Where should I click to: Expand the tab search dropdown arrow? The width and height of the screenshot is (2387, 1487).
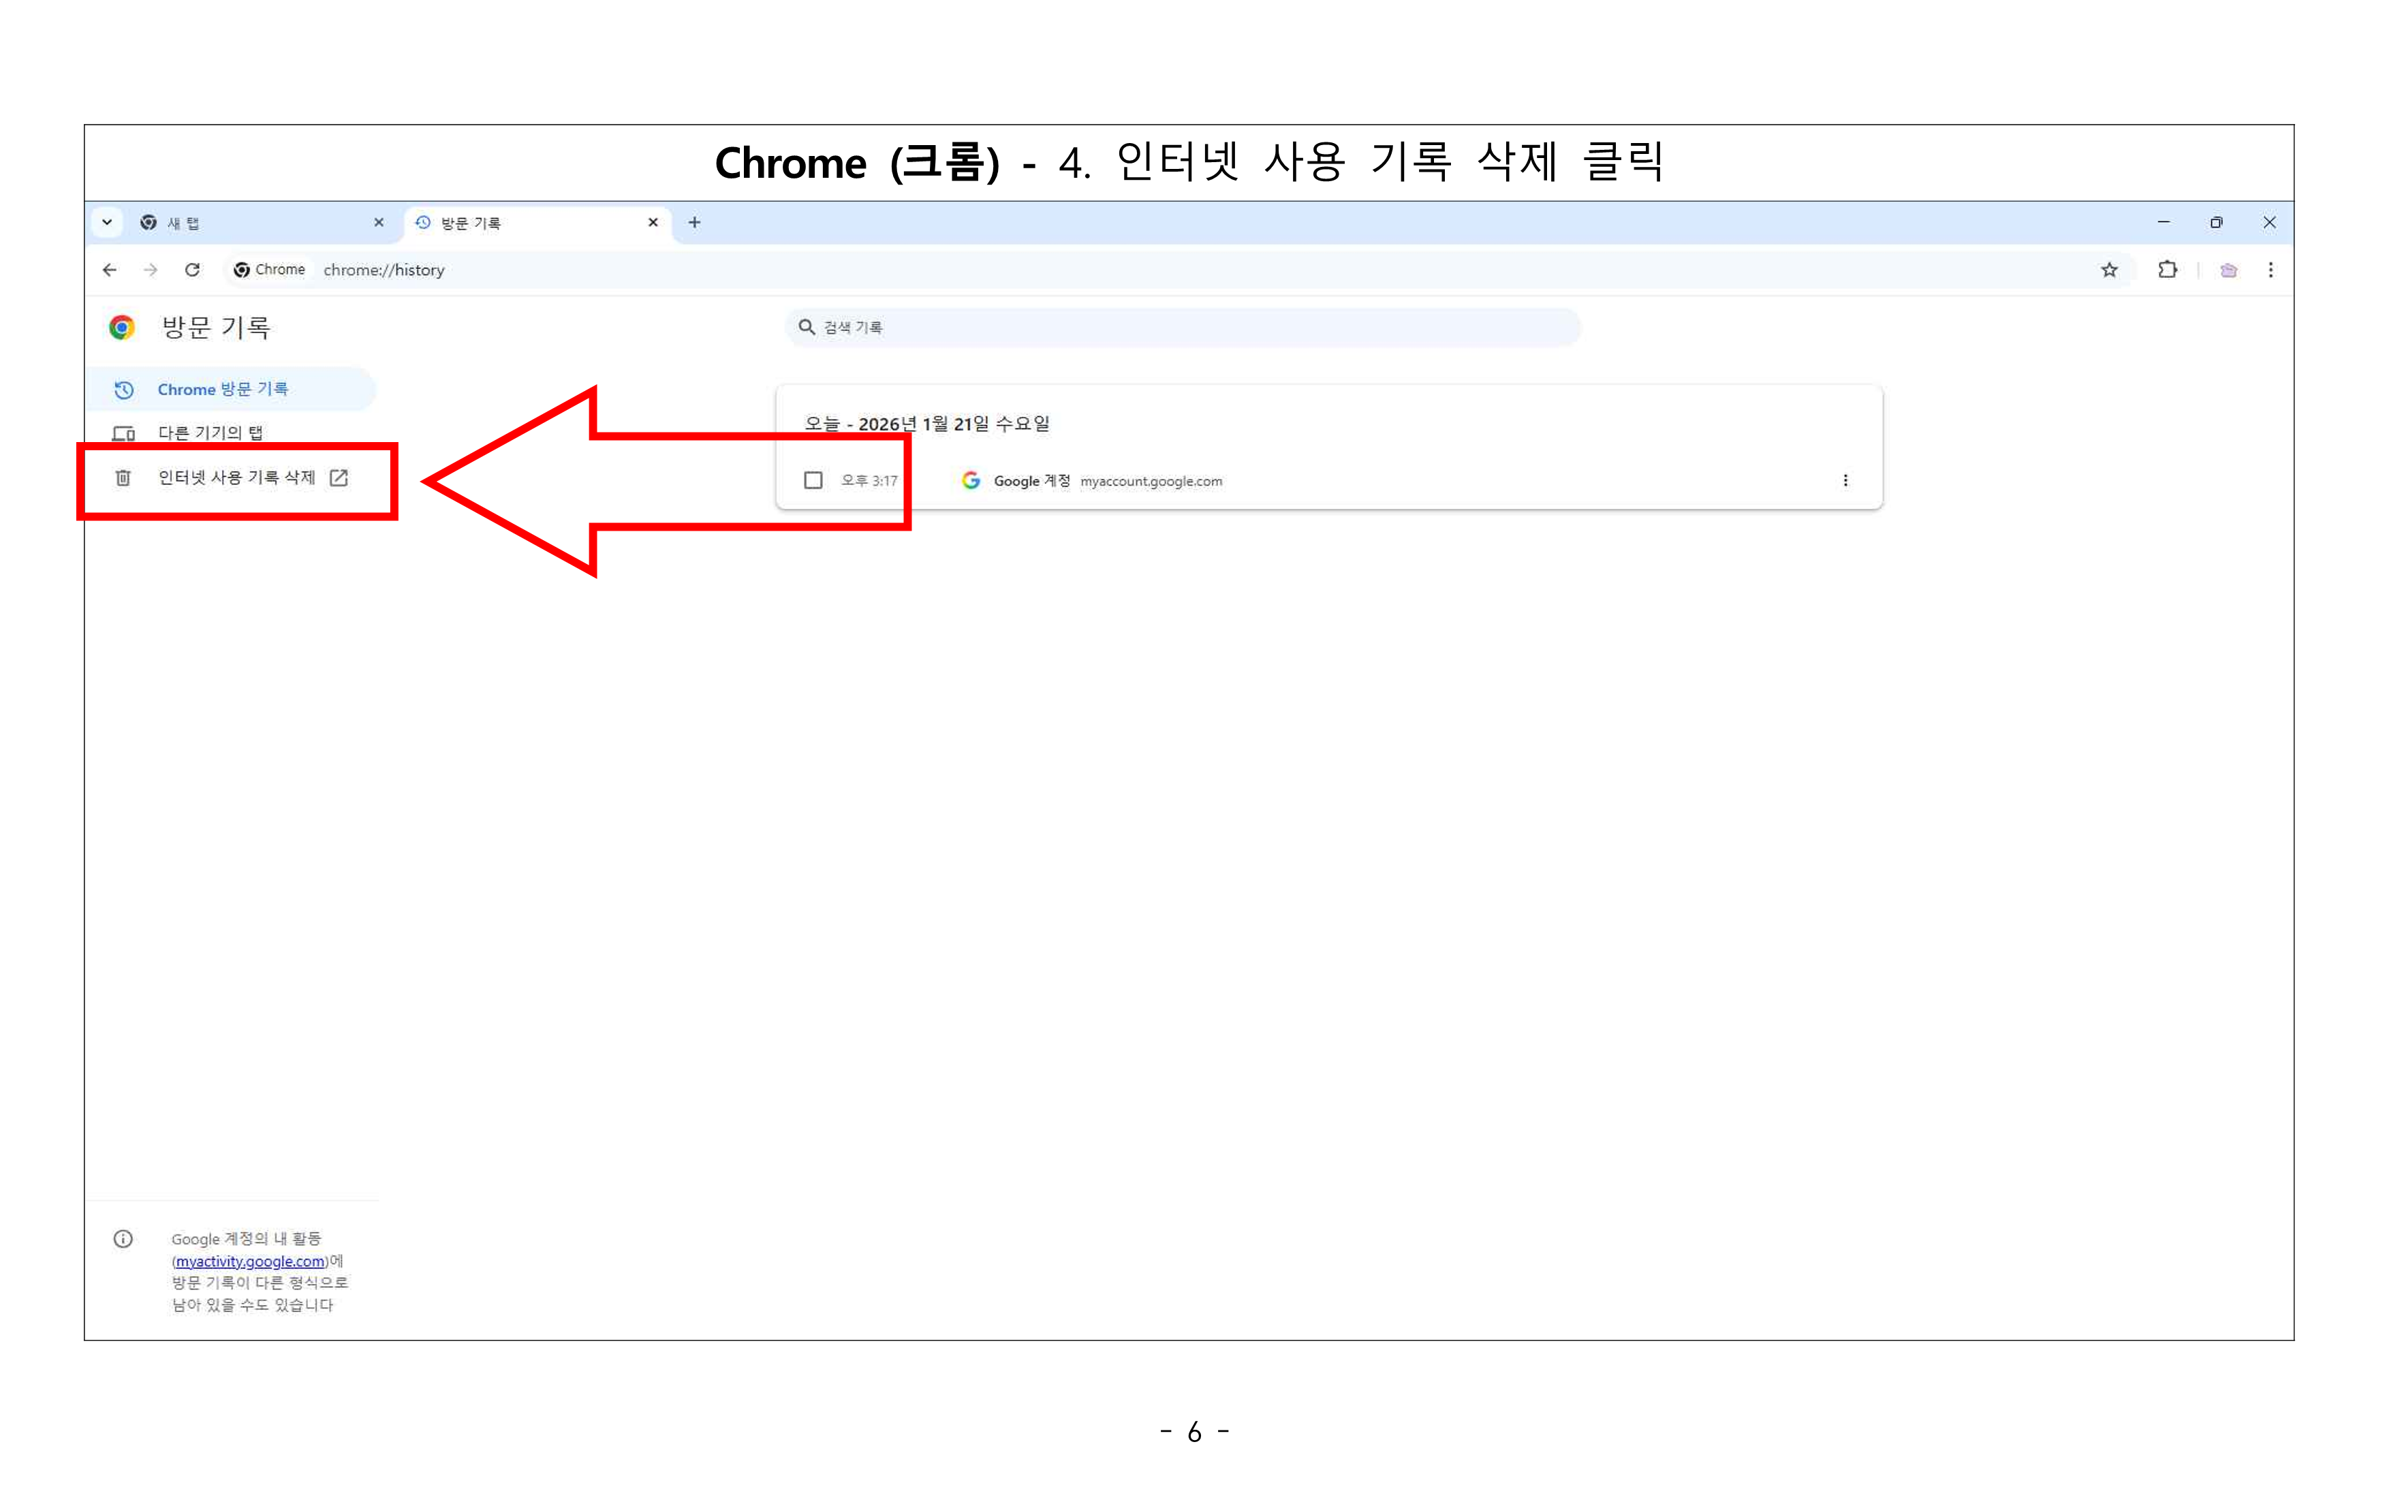pos(107,222)
